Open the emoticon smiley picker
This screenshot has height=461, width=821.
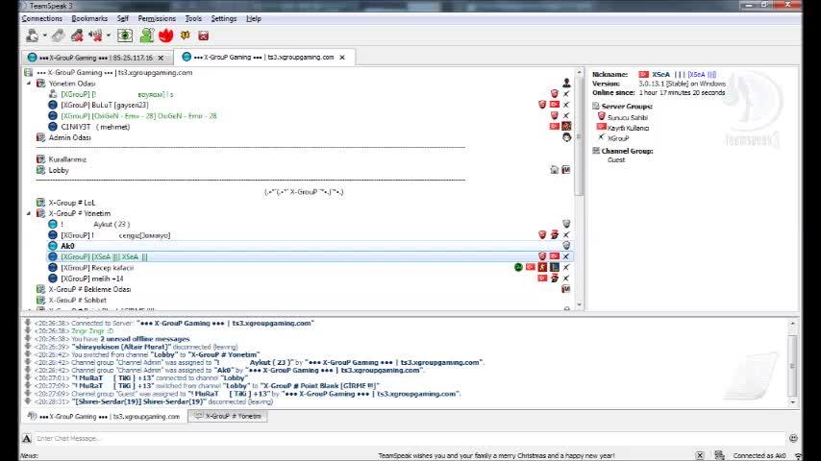[793, 439]
